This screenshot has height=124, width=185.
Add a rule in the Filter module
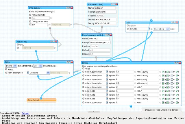point(6,69)
